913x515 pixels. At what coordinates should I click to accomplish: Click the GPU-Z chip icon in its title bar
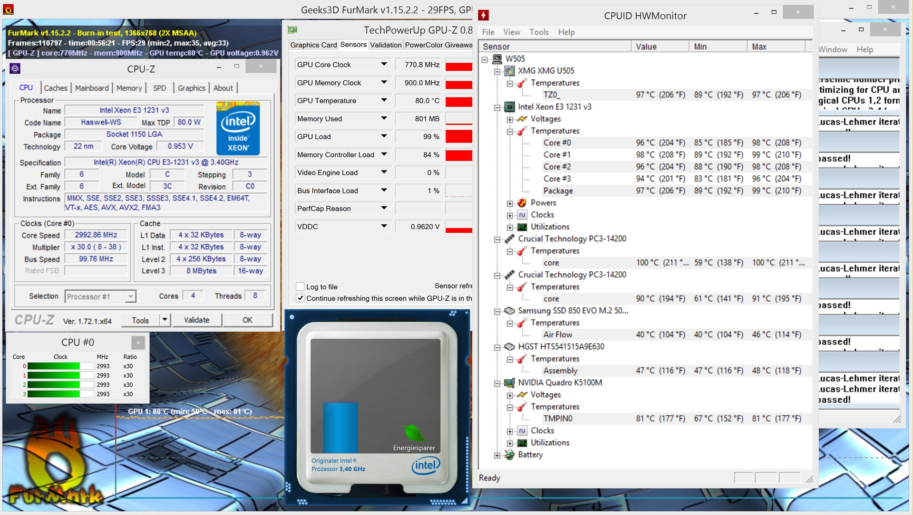[292, 30]
